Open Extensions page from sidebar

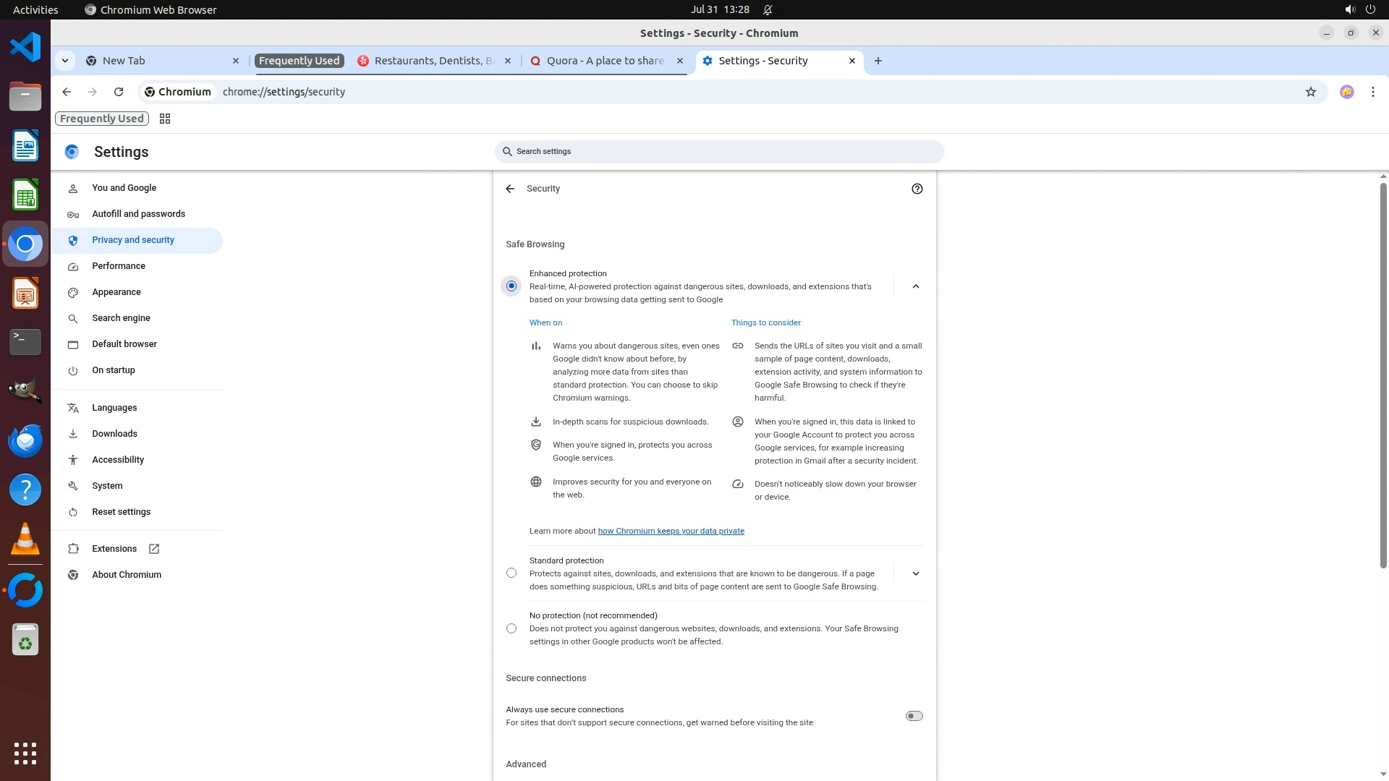point(114,549)
